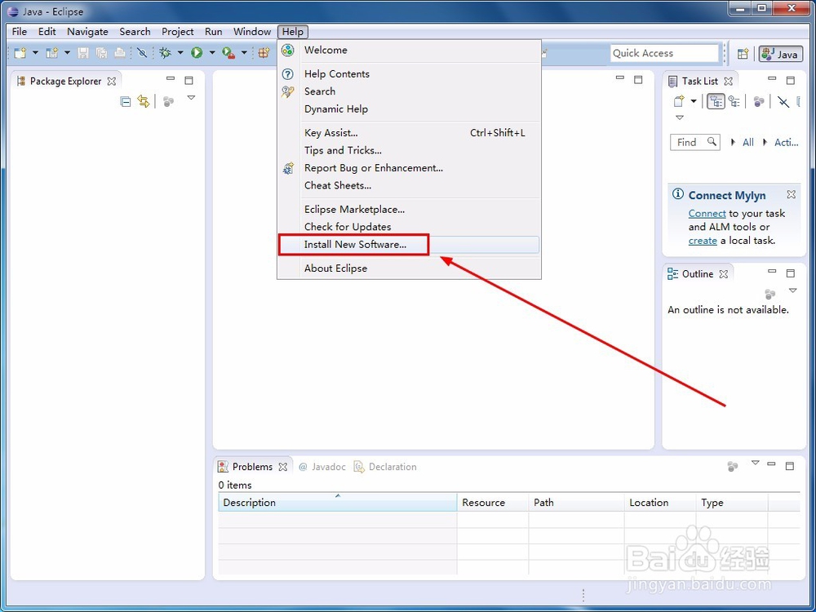Screen dimensions: 816x612
Task: Click the New Java project-type wizard icon
Action: pos(52,52)
